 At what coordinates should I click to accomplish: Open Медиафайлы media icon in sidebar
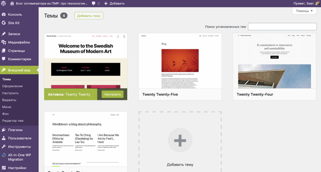pyautogui.click(x=4, y=42)
